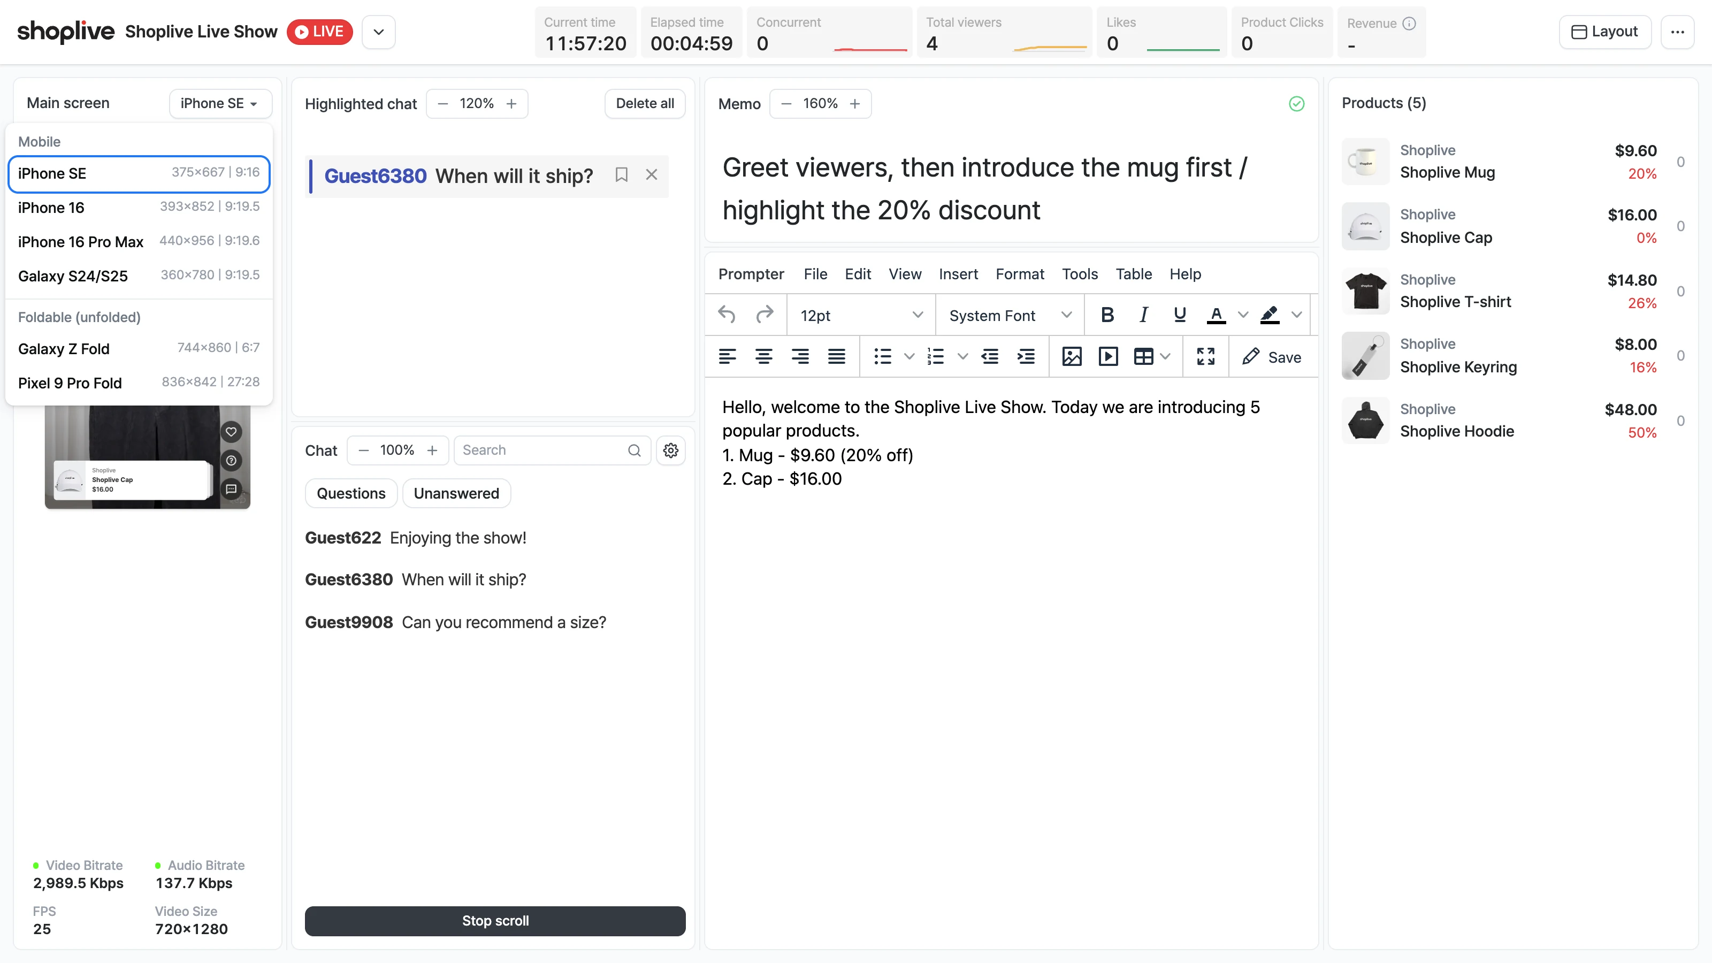1712x963 pixels.
Task: Insert media video into prompter
Action: (x=1109, y=357)
